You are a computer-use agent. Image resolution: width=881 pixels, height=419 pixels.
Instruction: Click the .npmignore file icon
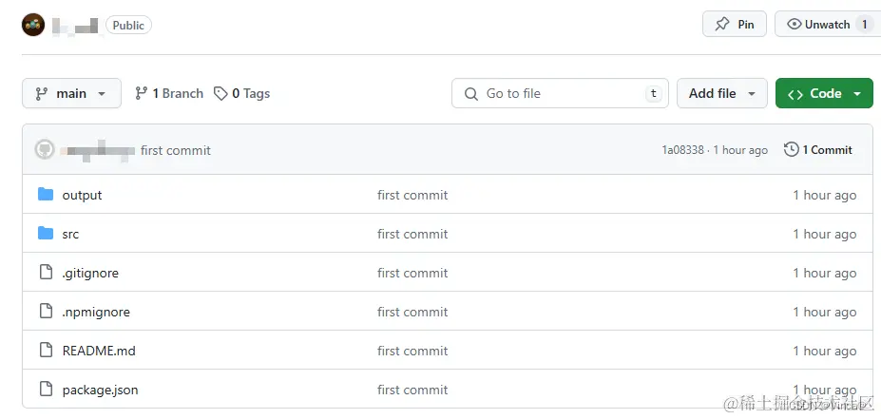(x=46, y=312)
